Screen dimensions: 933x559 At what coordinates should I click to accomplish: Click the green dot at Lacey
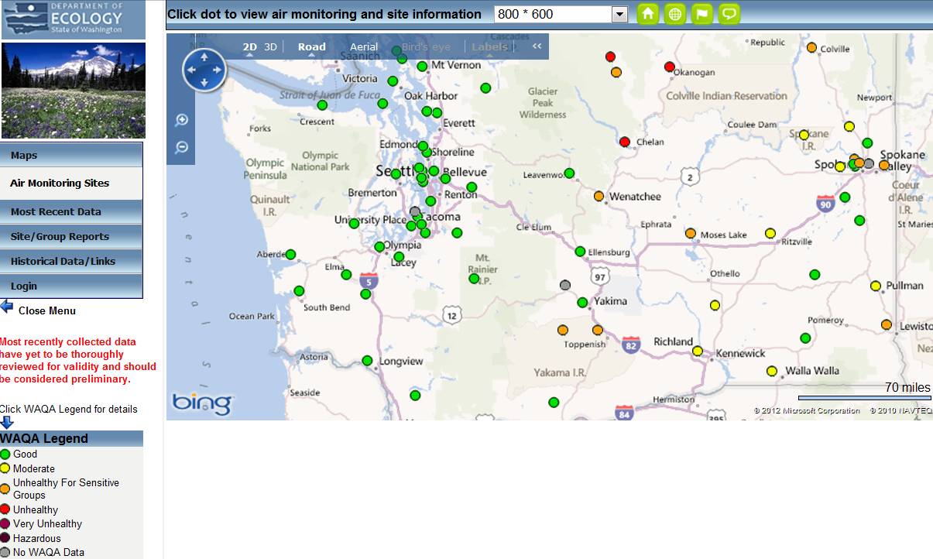click(x=399, y=256)
